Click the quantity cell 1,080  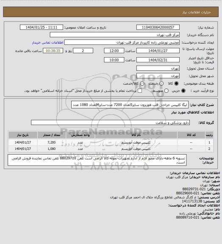[x=52, y=149]
